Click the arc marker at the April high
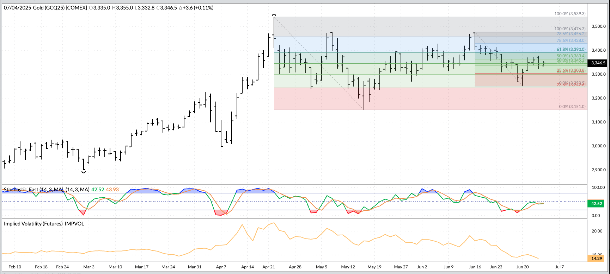Viewport: 610px width, 274px height. 274,15
